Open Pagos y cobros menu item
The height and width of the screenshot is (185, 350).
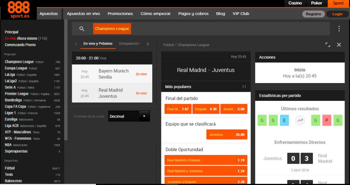point(193,14)
